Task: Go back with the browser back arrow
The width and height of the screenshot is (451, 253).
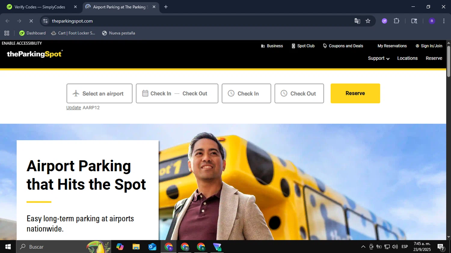Action: (x=8, y=21)
